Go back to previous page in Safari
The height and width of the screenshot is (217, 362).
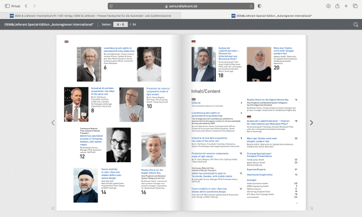click(x=26, y=6)
